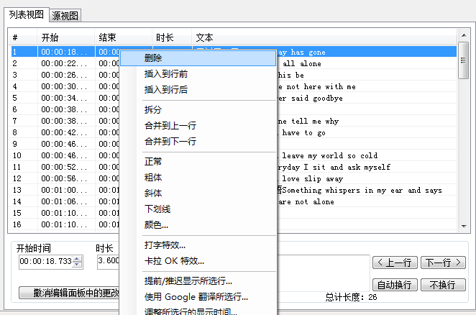This screenshot has height=315, width=476.
Task: Select row 12 'love slip away'
Action: click(x=233, y=178)
